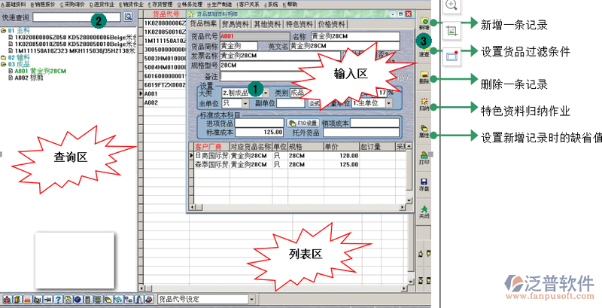Click the F10设置 button
602x308 pixels.
[x=303, y=123]
